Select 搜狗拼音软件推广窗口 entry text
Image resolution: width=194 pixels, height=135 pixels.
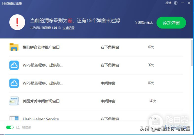click(41, 47)
